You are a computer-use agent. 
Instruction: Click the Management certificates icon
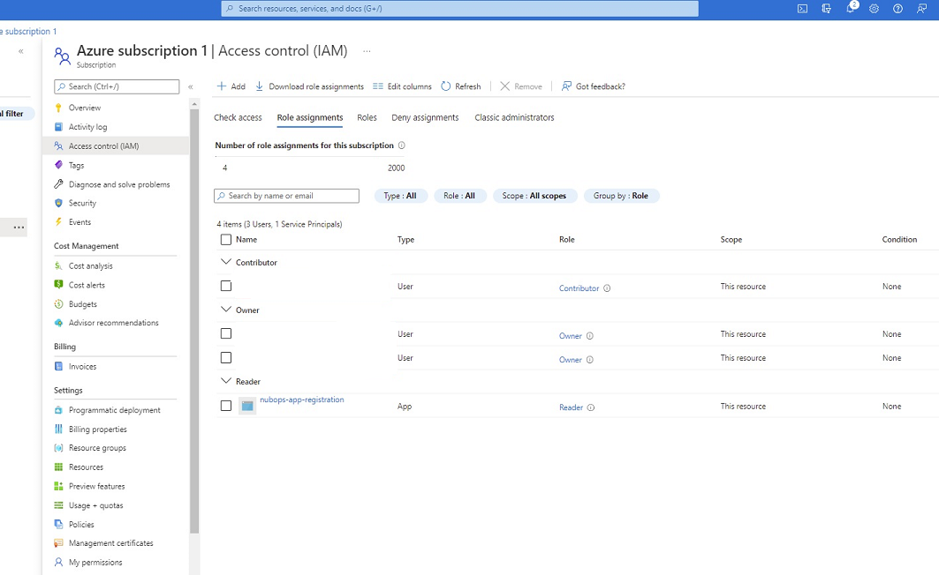(x=58, y=543)
